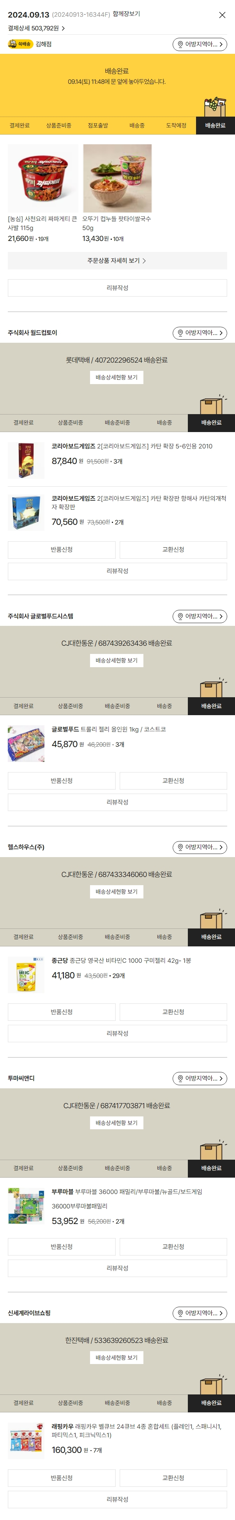Select the 점포출발 status tab
235x1520 pixels.
[x=97, y=126]
